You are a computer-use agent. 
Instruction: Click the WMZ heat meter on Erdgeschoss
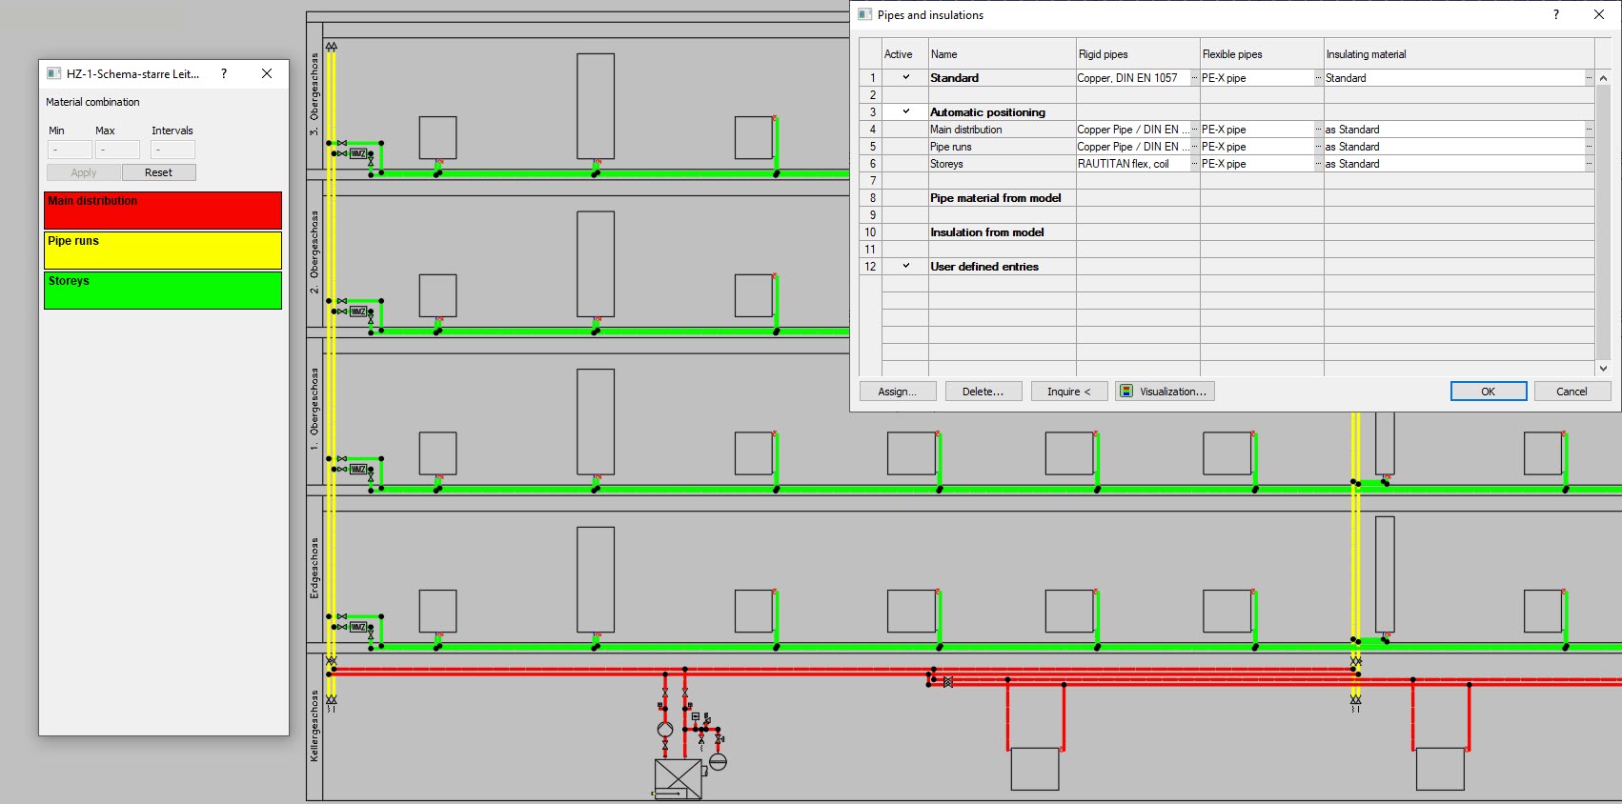[x=358, y=627]
